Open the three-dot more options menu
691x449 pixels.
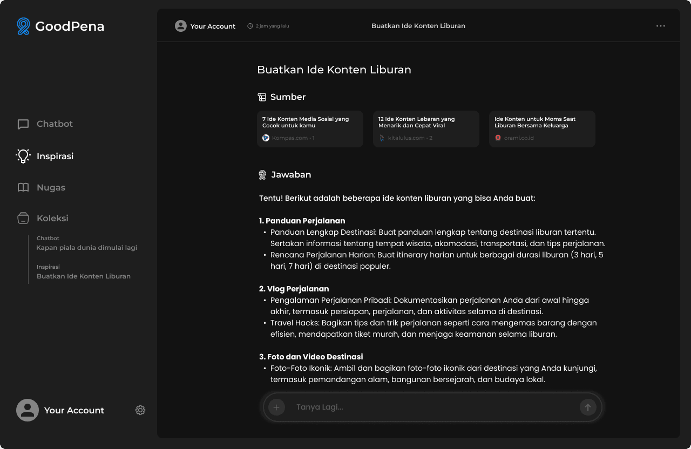point(661,26)
